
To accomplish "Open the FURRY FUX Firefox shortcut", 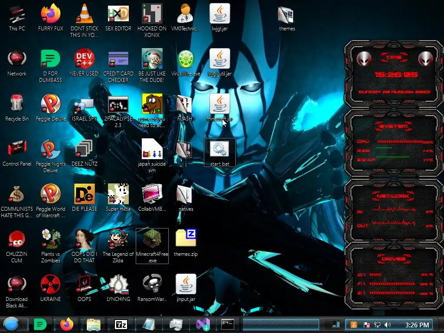I will [50, 13].
